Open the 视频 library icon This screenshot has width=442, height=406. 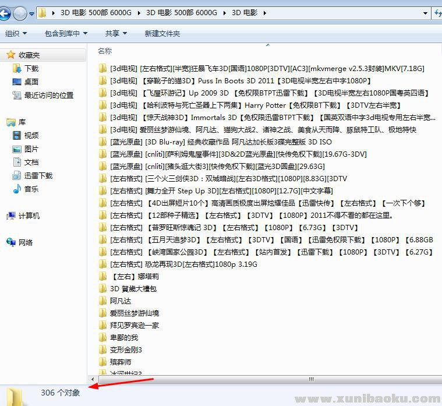[17, 136]
